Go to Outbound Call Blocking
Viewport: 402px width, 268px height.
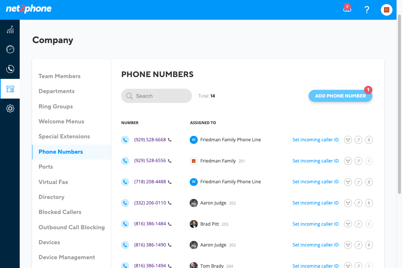tap(71, 227)
